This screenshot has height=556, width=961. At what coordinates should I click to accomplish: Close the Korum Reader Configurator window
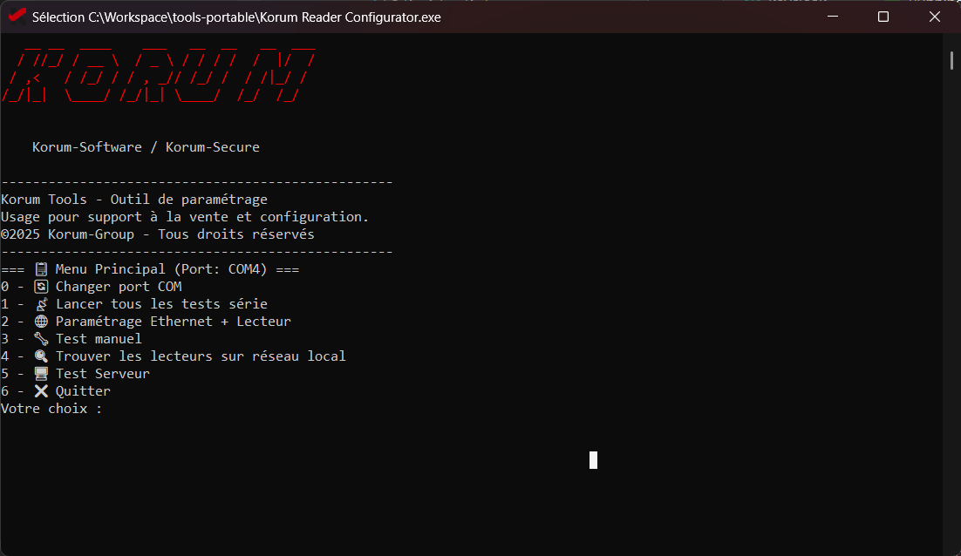pyautogui.click(x=934, y=17)
